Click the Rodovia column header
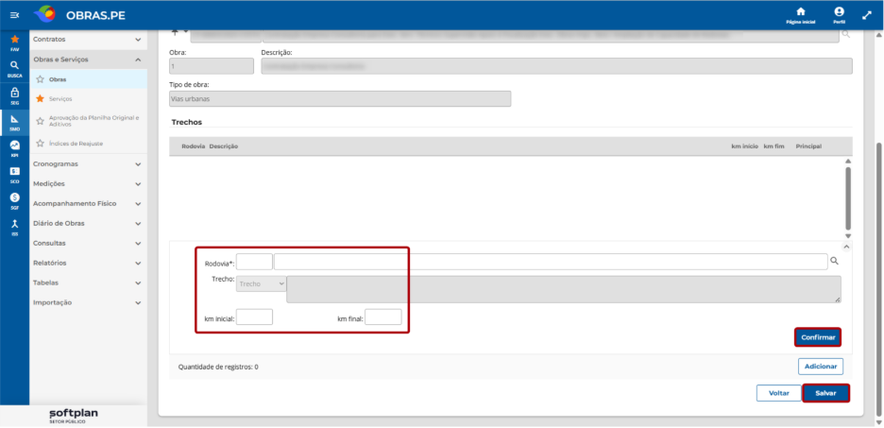884x428 pixels. click(193, 146)
